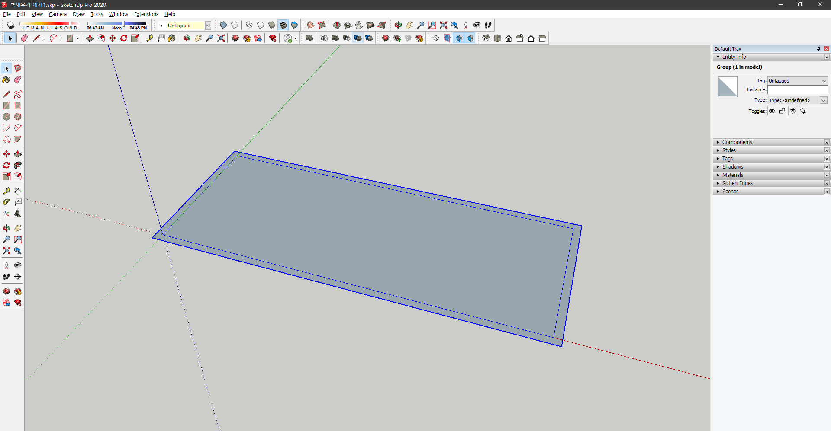Select the Make Component tool in left toolbar
Screen dimensions: 831x431
pos(18,68)
